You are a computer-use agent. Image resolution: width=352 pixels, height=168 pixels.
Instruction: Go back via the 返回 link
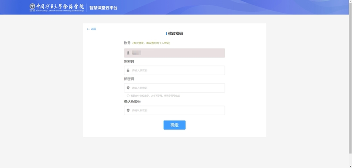point(92,29)
